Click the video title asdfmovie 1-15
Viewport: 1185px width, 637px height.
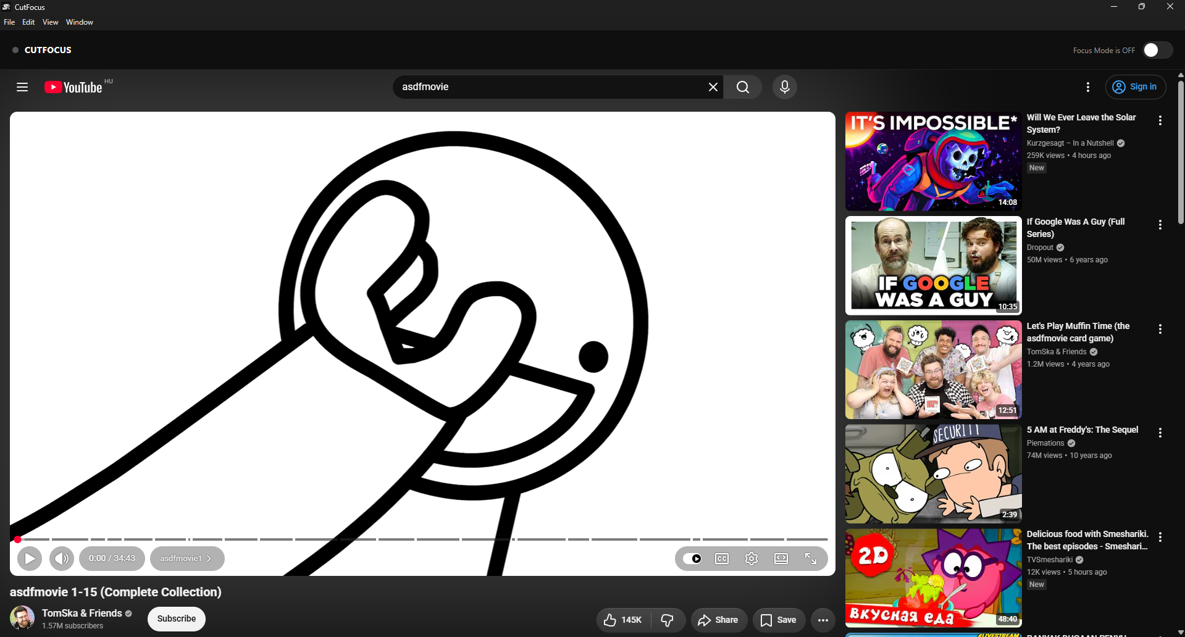tap(115, 592)
